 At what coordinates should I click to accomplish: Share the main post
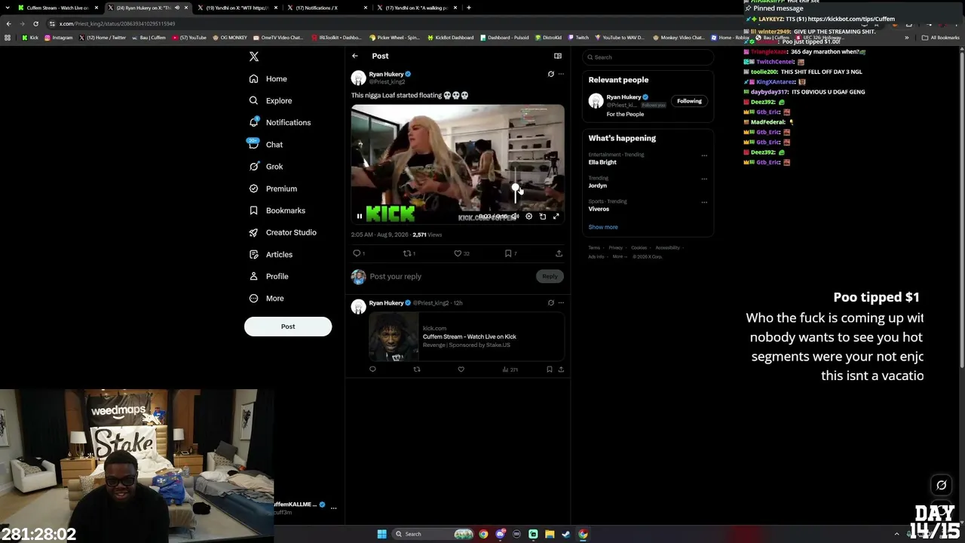coord(559,253)
